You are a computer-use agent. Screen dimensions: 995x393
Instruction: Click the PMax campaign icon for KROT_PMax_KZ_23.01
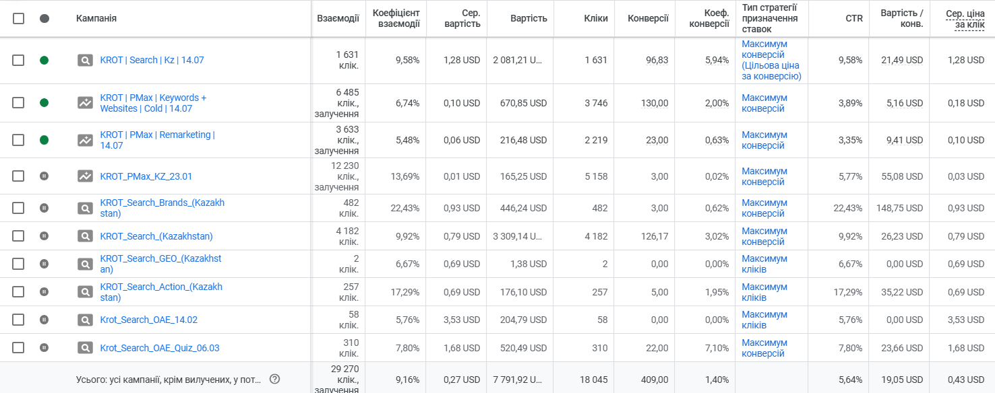(x=85, y=176)
